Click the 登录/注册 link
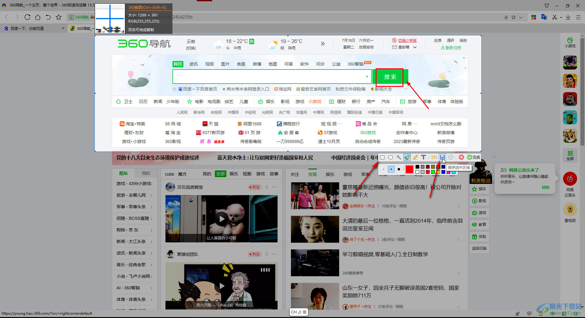The image size is (585, 318). tap(451, 48)
